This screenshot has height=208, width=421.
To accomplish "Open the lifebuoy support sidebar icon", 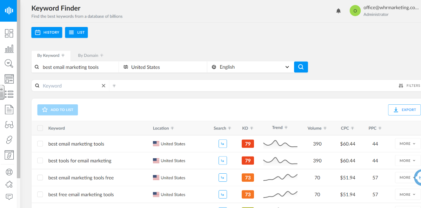I will tap(9, 172).
